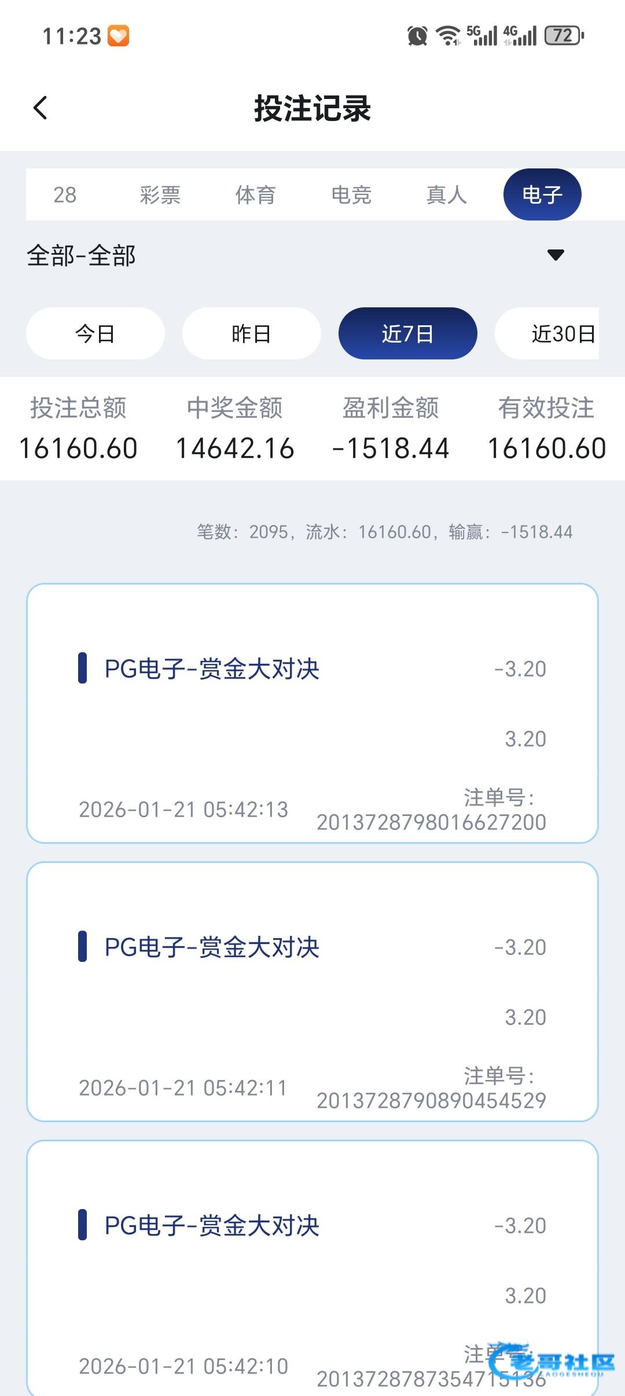Viewport: 625px width, 1396px height.
Task: Open the bet record at 05:42:13
Action: (x=312, y=713)
